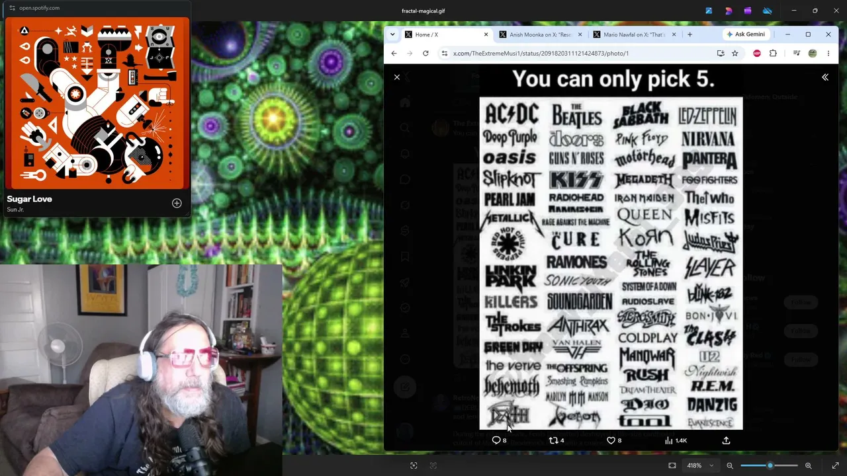Open Chrome Extensions puzzle menu
The width and height of the screenshot is (847, 476).
pyautogui.click(x=773, y=54)
